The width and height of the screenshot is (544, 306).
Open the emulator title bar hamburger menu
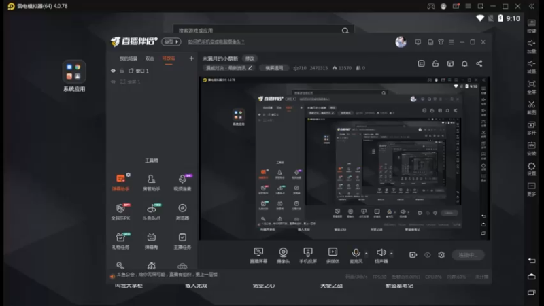468,6
